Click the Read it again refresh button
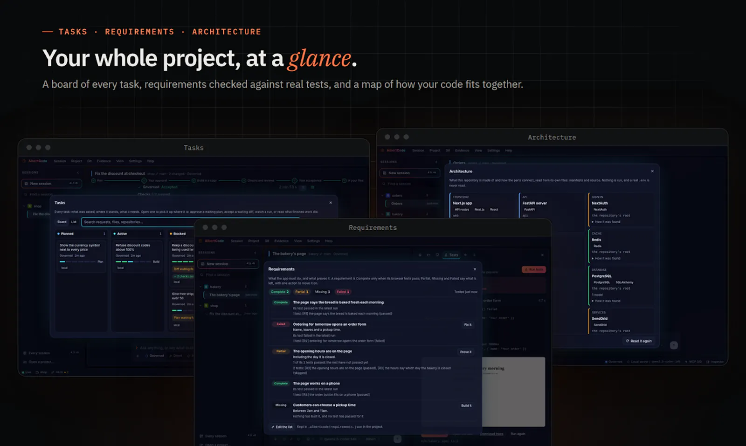Screen dimensions: 746x446 pyautogui.click(x=639, y=341)
